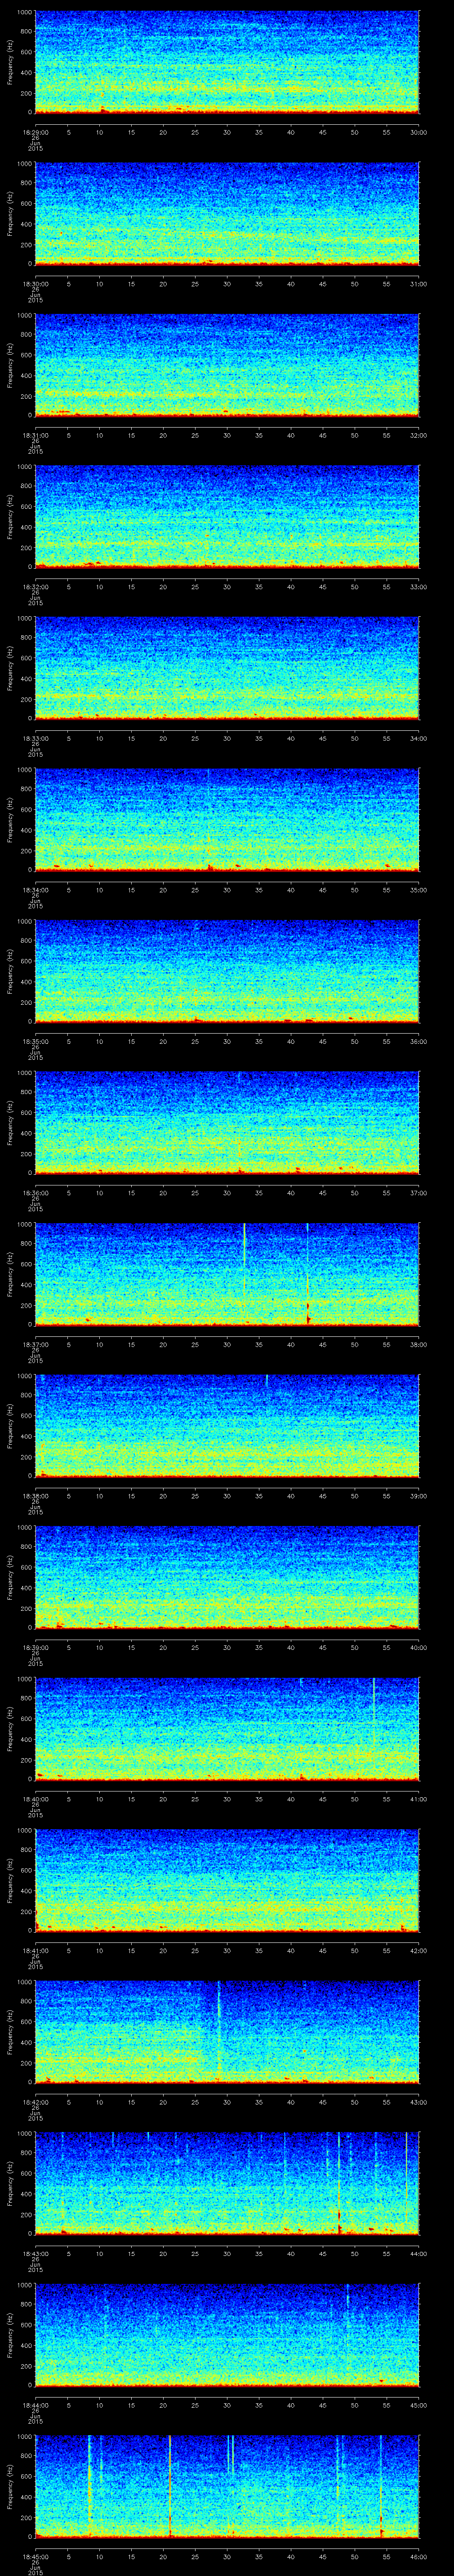Screen dimensions: 454x2576
Task: Click the 18:43:00 spectrogram with many spikes
Action: click(x=227, y=2184)
